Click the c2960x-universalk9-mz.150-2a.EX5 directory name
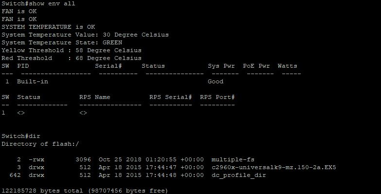The width and height of the screenshot is (381, 194). tap(274, 167)
